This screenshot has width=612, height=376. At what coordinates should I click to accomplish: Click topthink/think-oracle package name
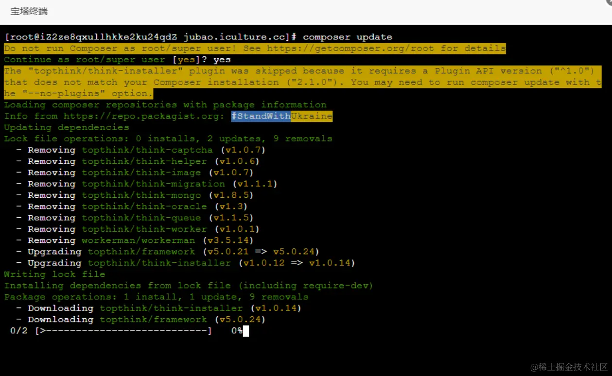(144, 206)
